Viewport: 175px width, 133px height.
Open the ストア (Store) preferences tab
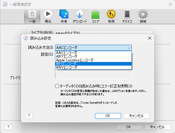click(x=96, y=16)
